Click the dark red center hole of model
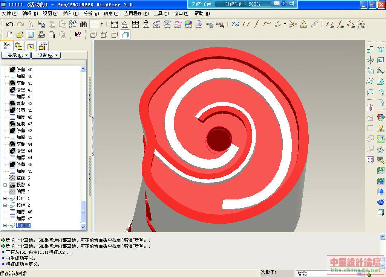 (x=219, y=139)
